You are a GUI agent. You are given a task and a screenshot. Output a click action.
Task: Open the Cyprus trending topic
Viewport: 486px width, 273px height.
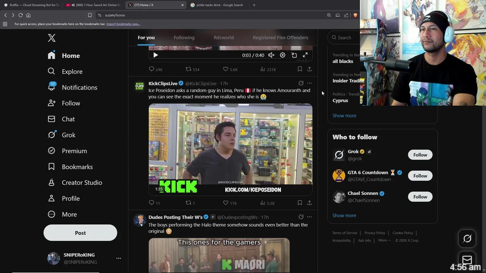click(340, 100)
